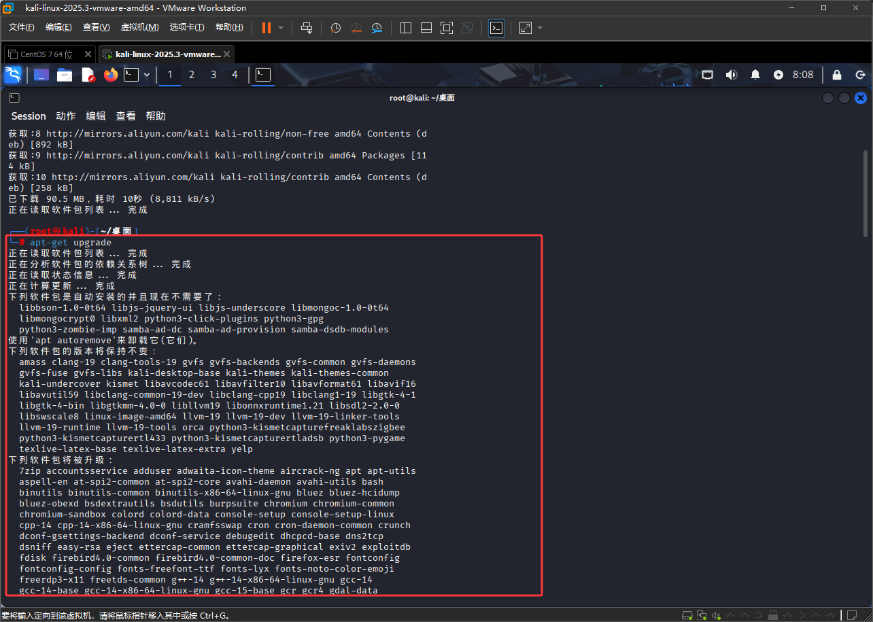The image size is (873, 622).
Task: Click the line '已下载 90.5 MB,耗时 10秒'
Action: click(x=112, y=198)
